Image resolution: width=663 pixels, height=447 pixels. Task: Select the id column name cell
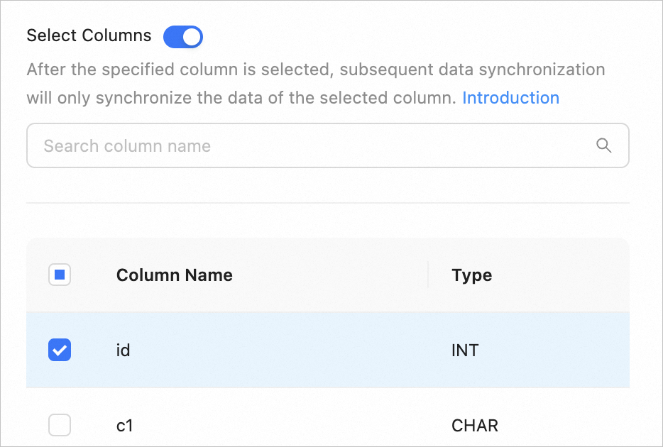coord(124,351)
